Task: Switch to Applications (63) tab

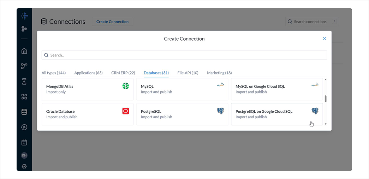Action: click(89, 73)
